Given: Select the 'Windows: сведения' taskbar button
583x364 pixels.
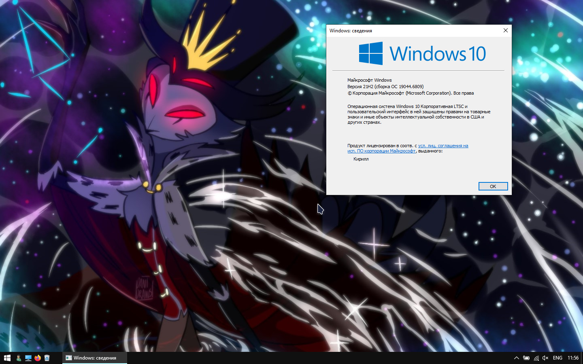Looking at the screenshot, I should [x=95, y=358].
